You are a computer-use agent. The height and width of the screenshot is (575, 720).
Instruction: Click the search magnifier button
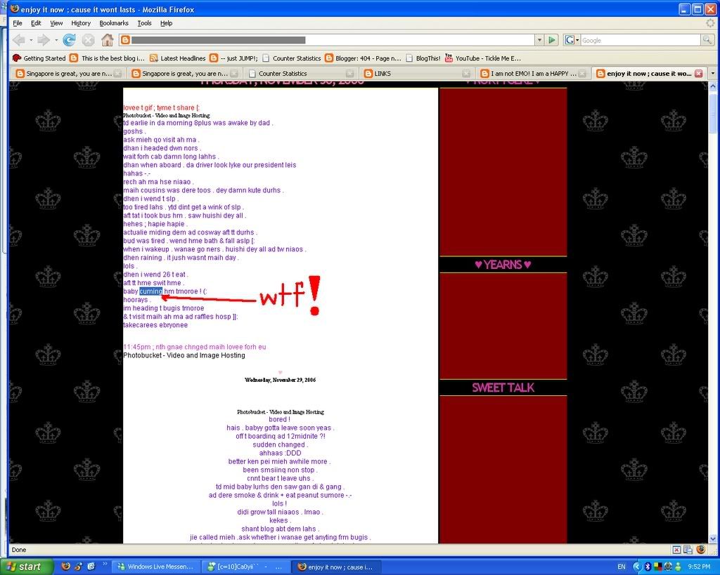[x=707, y=40]
